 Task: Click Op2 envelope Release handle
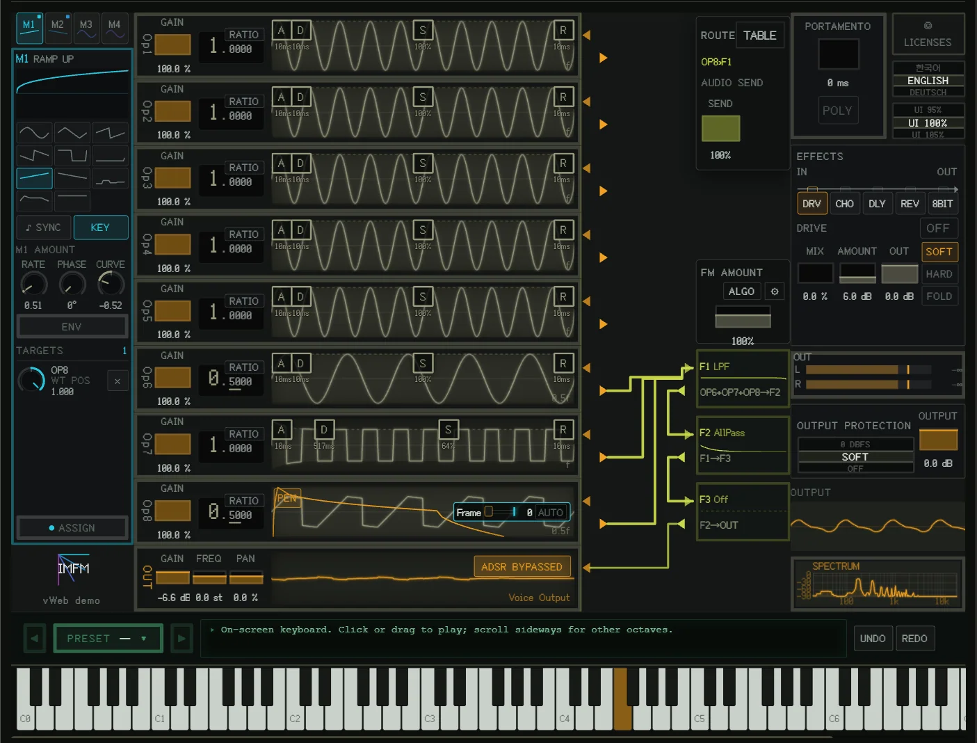click(563, 97)
